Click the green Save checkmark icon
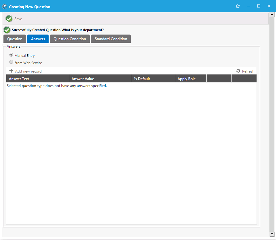 [x=9, y=19]
